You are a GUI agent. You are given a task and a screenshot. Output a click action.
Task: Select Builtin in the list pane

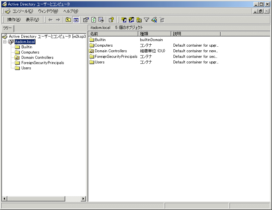100,40
